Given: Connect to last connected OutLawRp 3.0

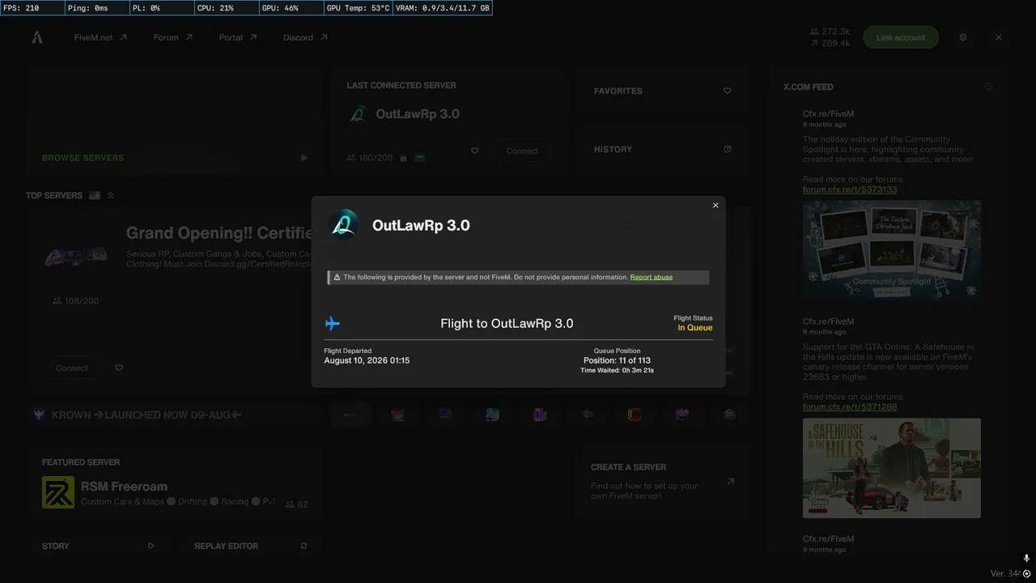Looking at the screenshot, I should point(522,151).
